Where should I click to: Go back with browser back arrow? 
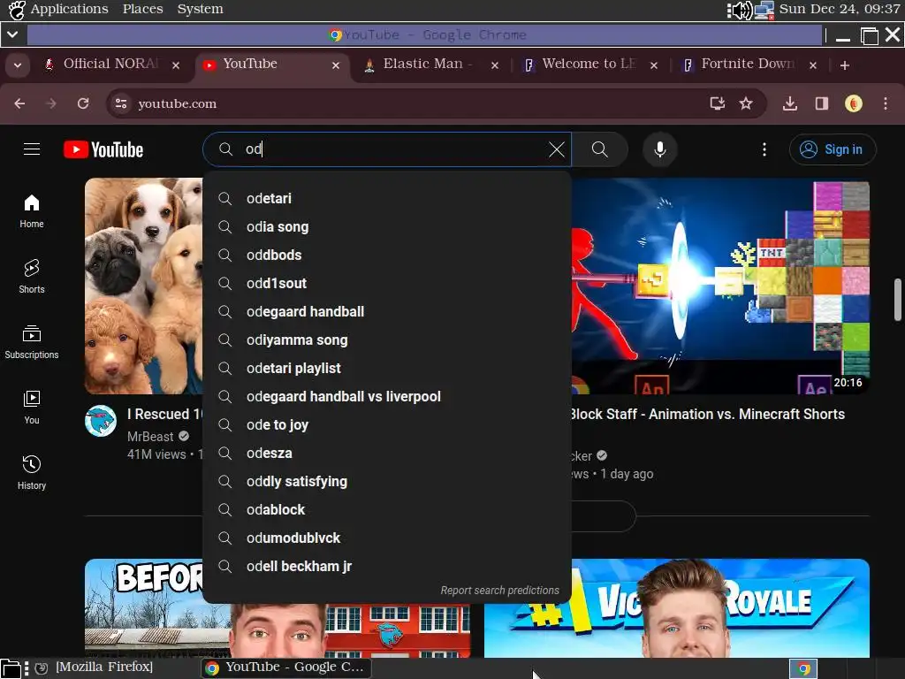coord(19,103)
